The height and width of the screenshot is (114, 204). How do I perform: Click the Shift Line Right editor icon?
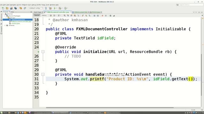98,16
